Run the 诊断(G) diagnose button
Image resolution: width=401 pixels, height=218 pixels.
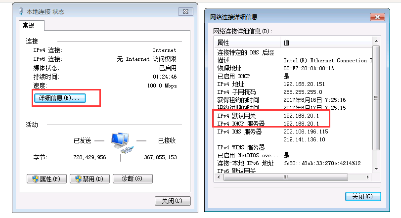click(x=133, y=178)
